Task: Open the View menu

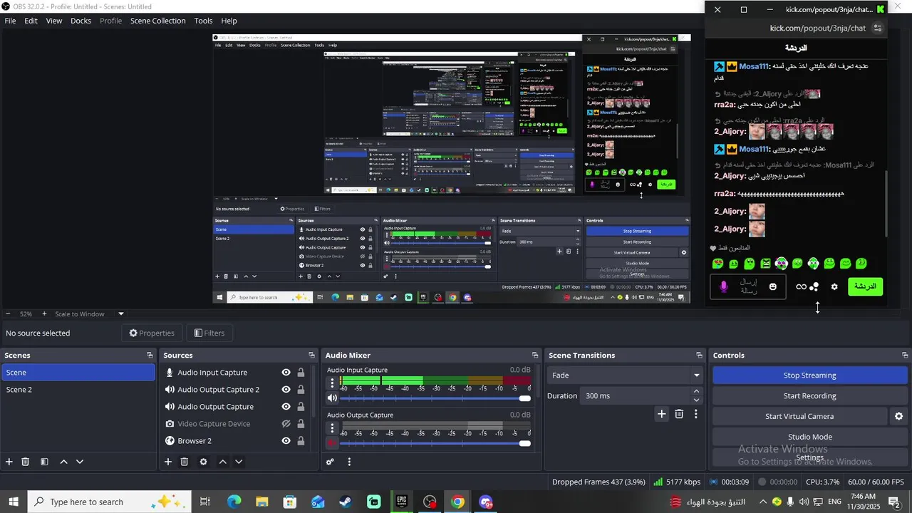Action: [x=54, y=21]
